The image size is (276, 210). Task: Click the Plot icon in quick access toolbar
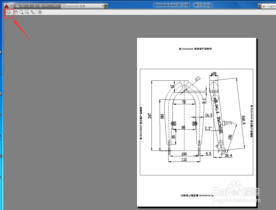click(x=41, y=6)
